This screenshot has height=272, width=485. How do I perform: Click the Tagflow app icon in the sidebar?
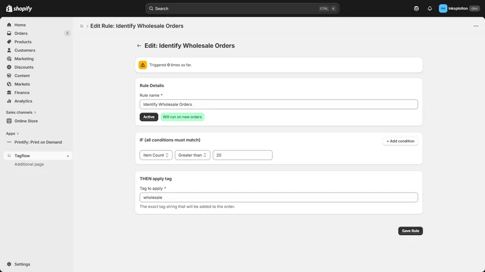pos(9,156)
